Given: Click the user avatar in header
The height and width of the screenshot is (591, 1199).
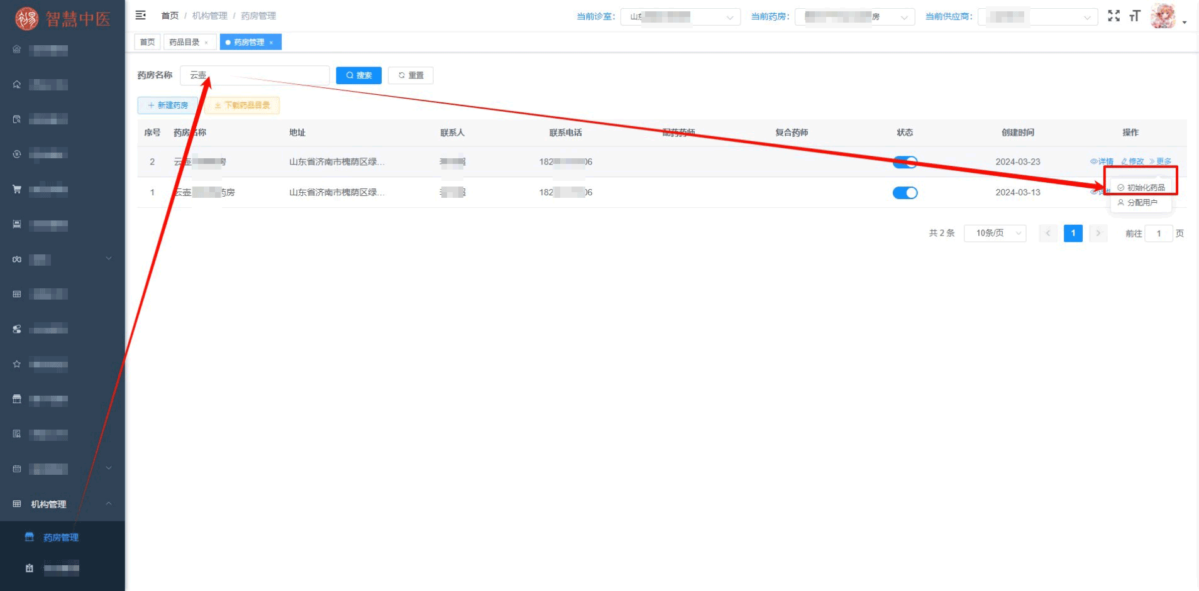Looking at the screenshot, I should click(1163, 16).
